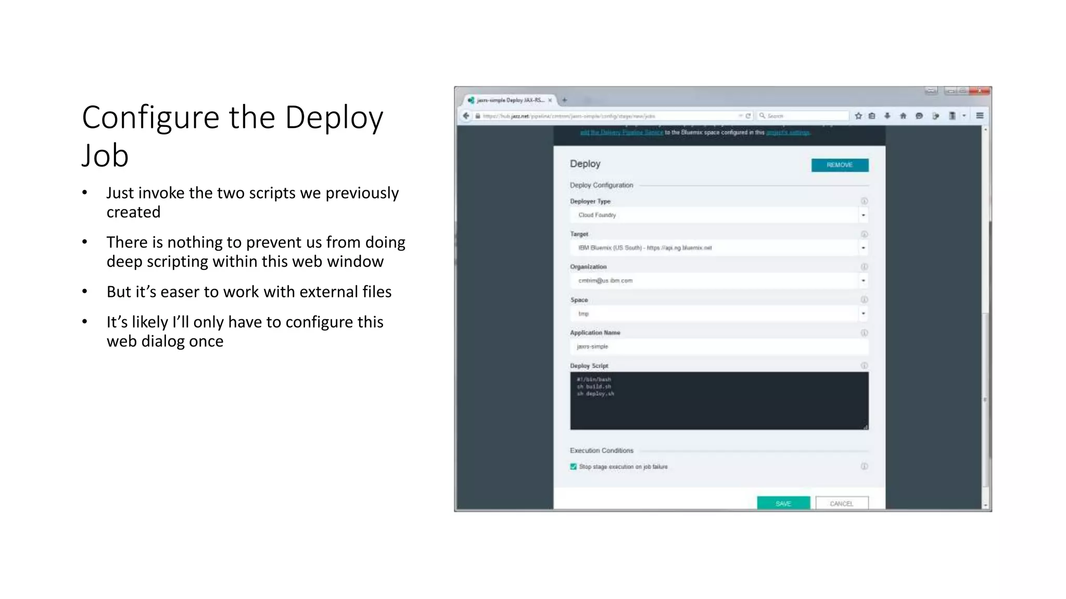The width and height of the screenshot is (1066, 599).
Task: Click inside the Deploy Script editor
Action: point(719,401)
